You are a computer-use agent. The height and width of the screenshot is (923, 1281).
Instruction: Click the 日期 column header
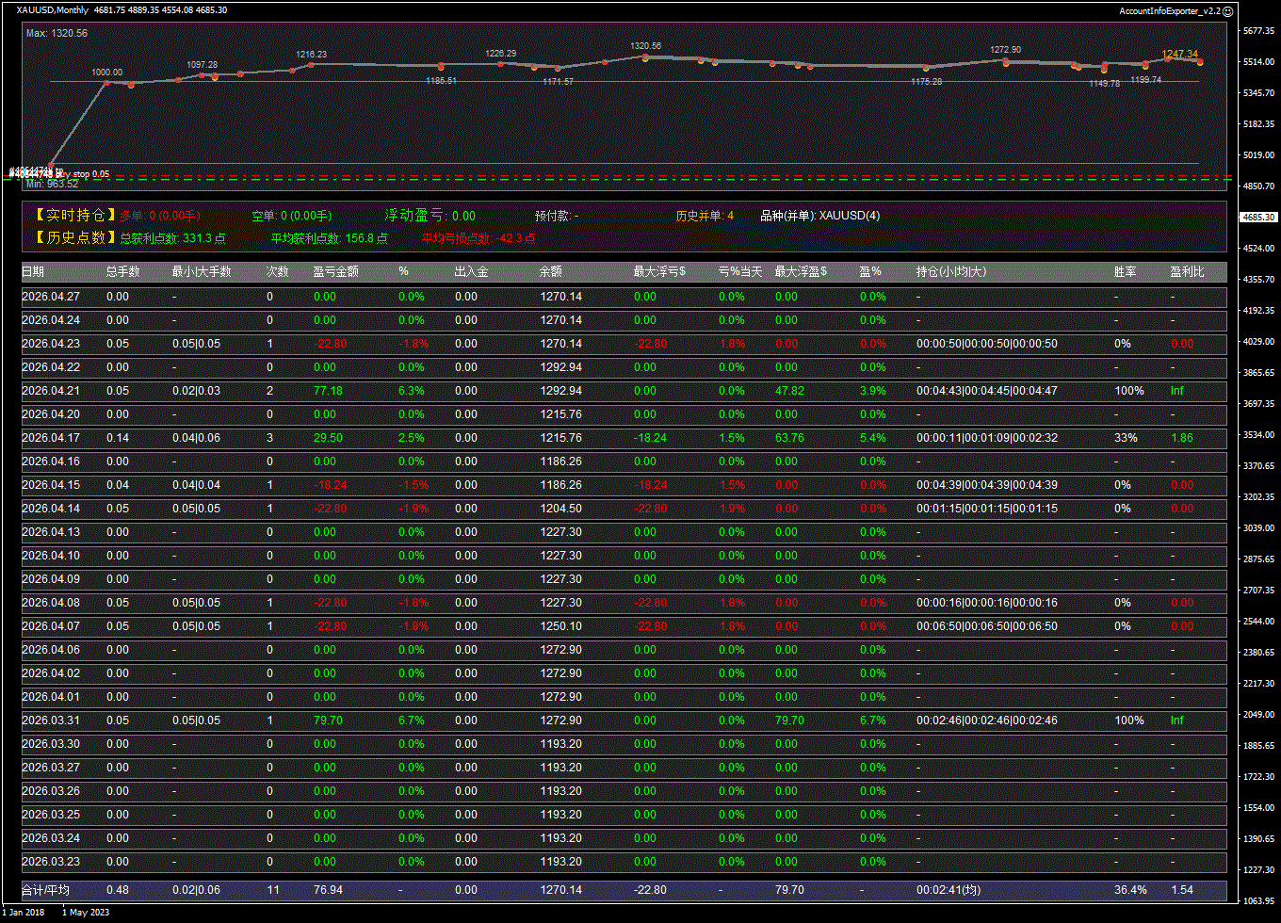pyautogui.click(x=33, y=272)
